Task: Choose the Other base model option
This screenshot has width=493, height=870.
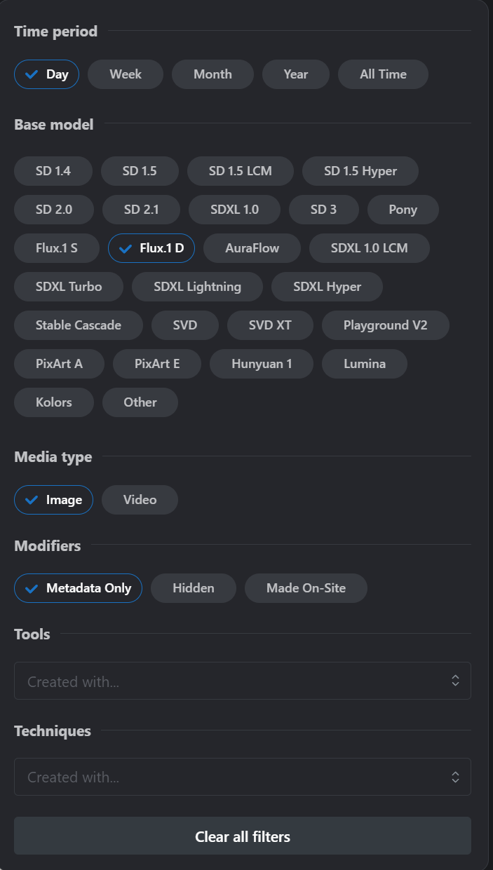Action: (x=140, y=402)
